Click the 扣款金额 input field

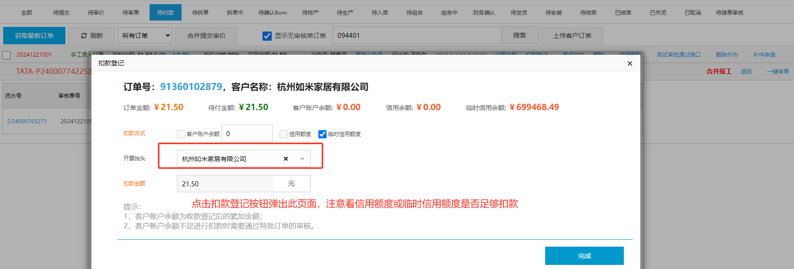[x=225, y=184]
